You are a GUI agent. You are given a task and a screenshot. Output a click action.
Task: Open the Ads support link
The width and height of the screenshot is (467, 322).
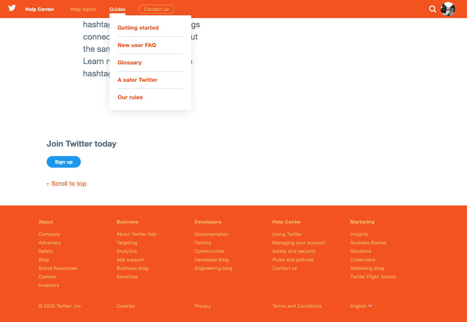pos(130,260)
